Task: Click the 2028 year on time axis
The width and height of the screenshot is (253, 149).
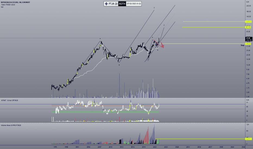Action: pos(177,147)
